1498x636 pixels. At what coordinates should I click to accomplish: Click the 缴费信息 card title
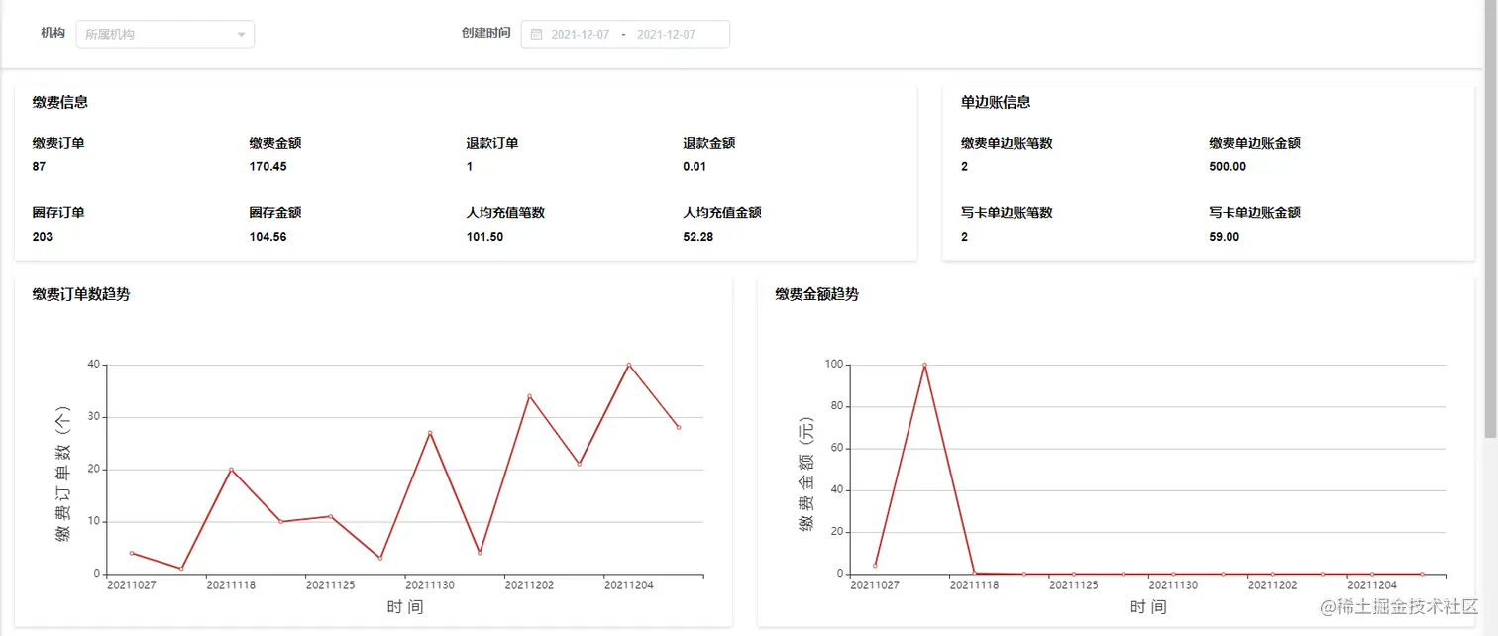[59, 102]
